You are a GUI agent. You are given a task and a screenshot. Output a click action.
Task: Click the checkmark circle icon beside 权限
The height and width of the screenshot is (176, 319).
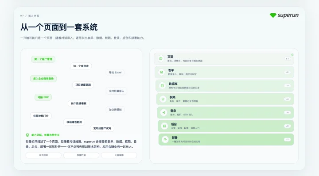[x=163, y=99]
